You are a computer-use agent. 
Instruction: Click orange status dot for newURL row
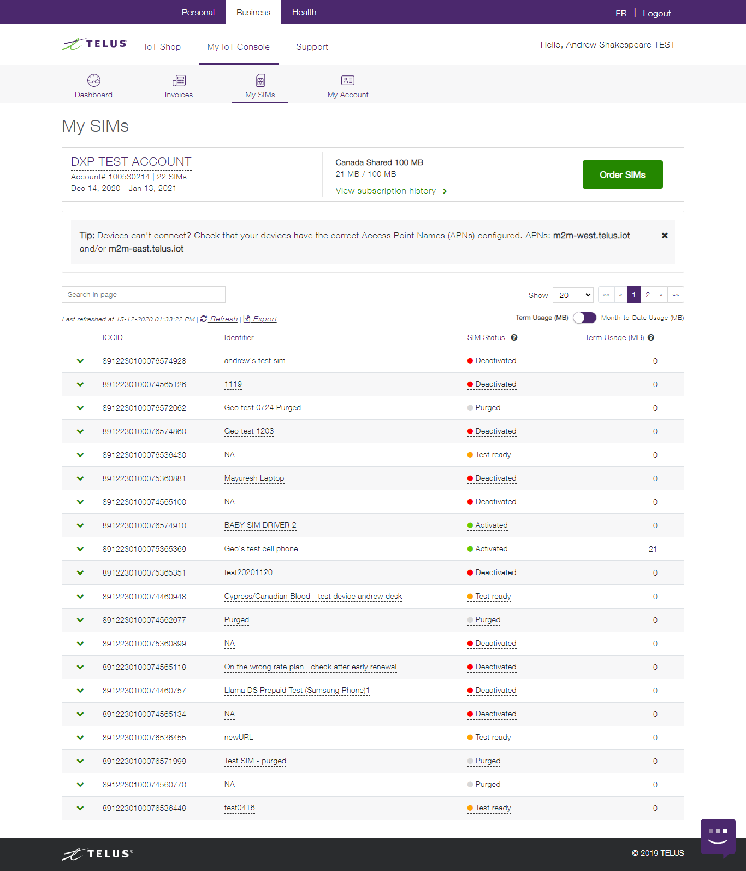point(470,738)
